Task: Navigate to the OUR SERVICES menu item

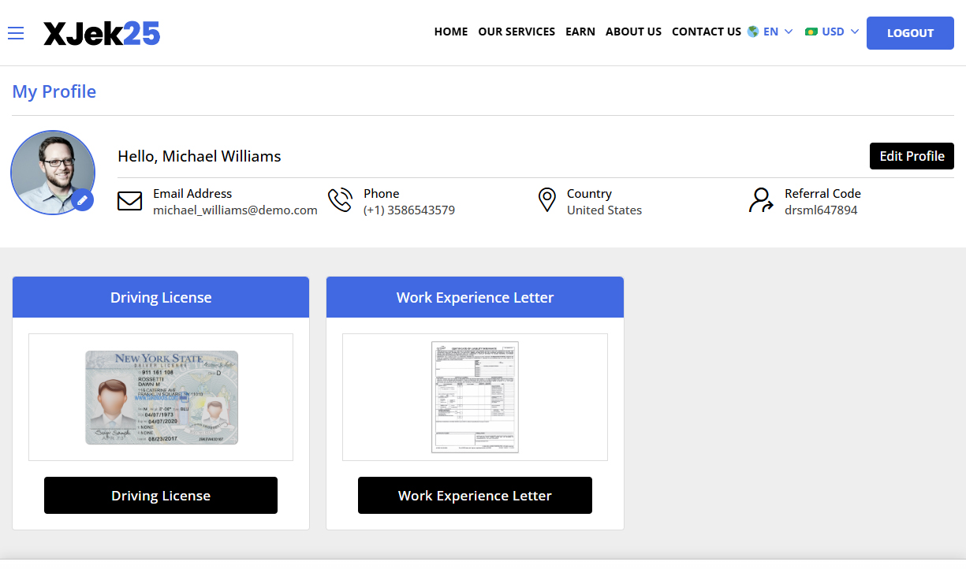Action: [x=517, y=32]
